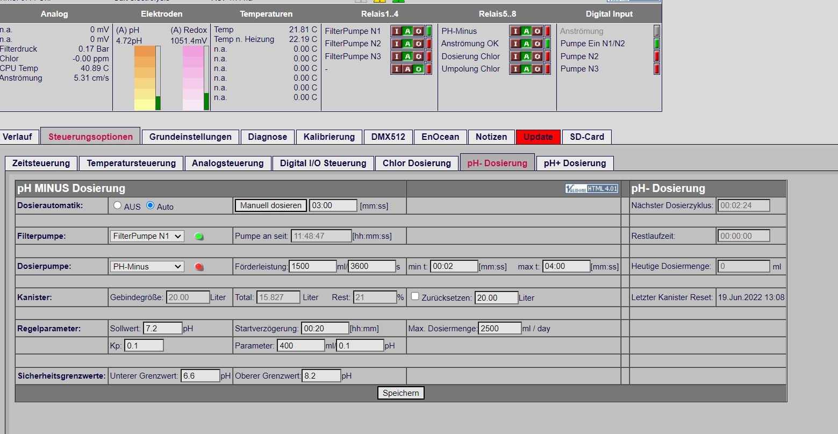Click the Startverzögerung field showing 00:20
This screenshot has height=434, width=838.
(x=325, y=328)
